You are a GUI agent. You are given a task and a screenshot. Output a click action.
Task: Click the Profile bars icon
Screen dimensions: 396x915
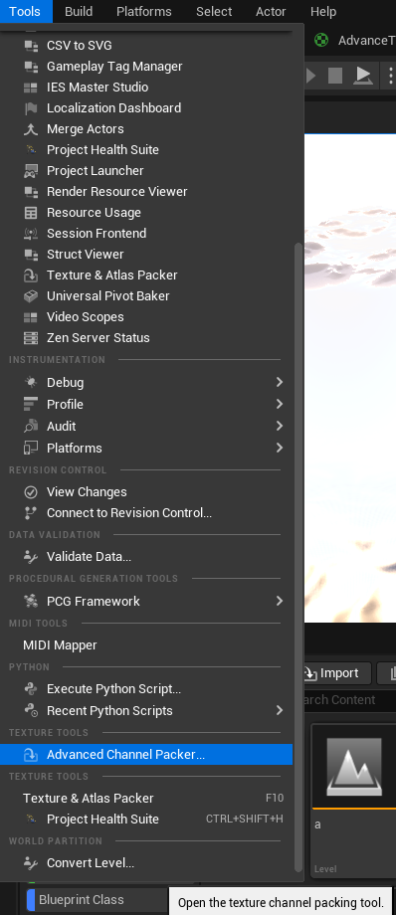pos(31,404)
